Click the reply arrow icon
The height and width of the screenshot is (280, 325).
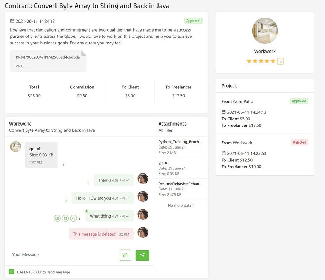74,218
